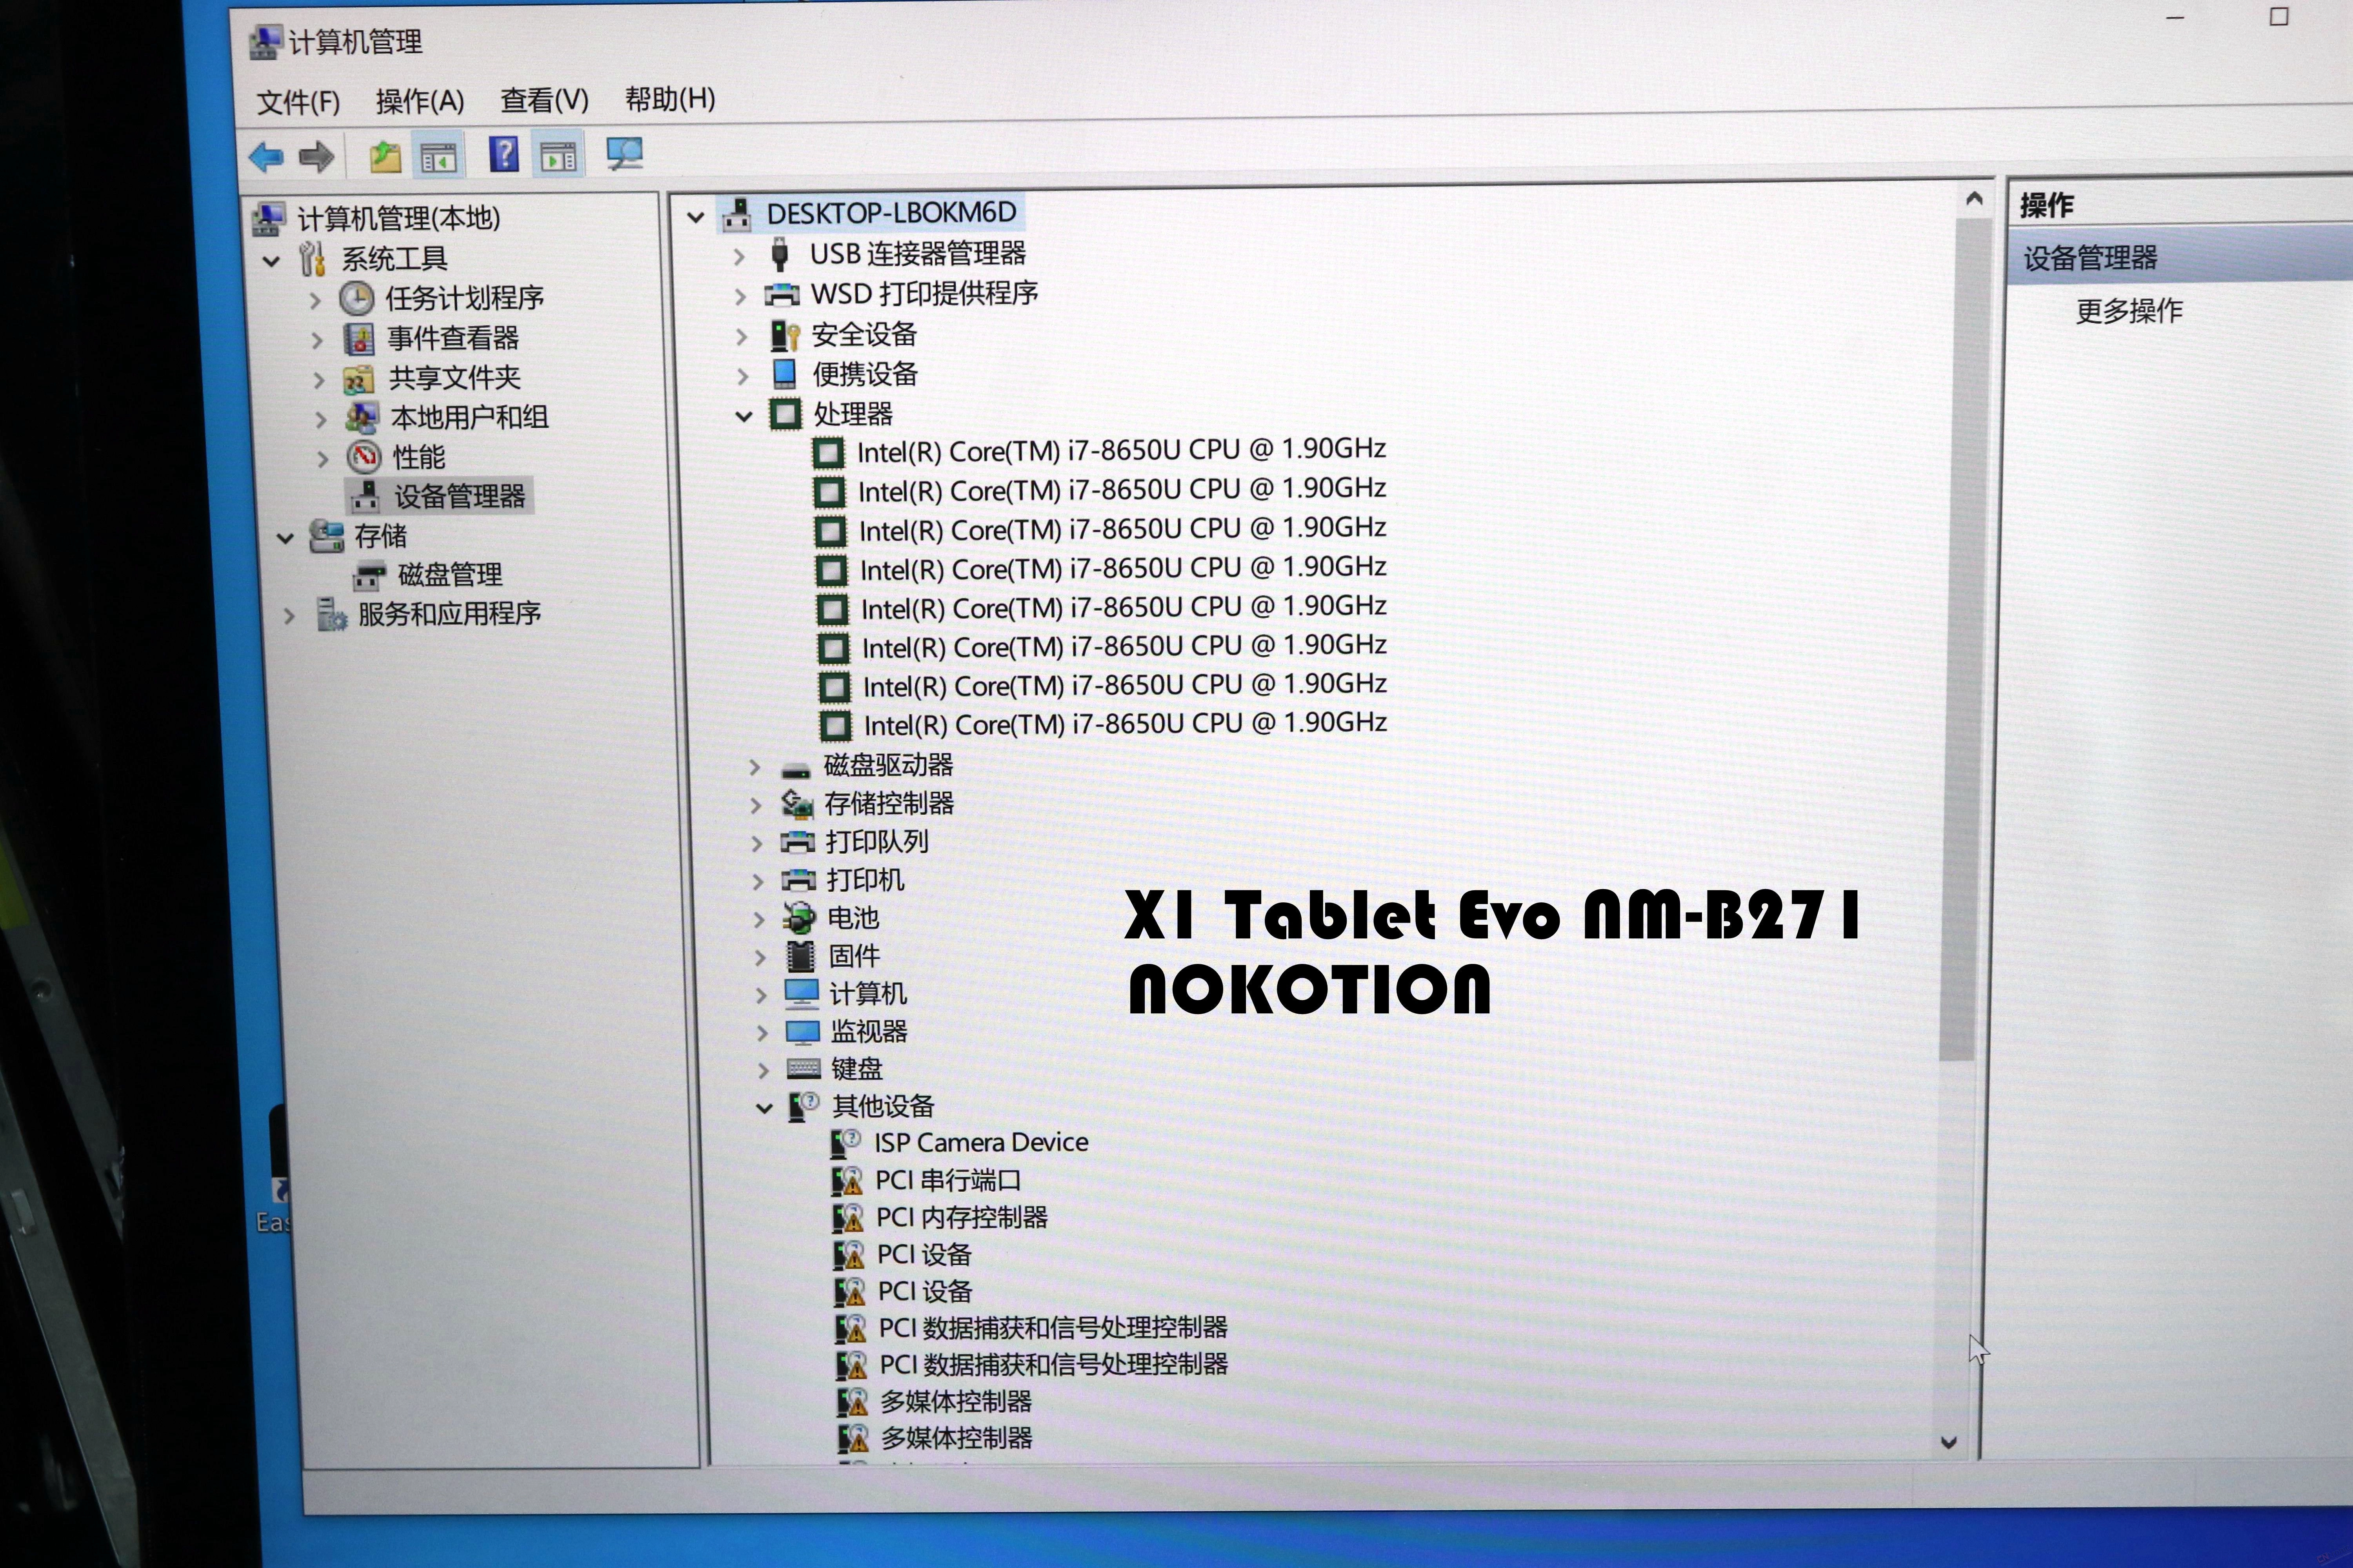
Task: Open the 操作(A) menu
Action: [x=420, y=101]
